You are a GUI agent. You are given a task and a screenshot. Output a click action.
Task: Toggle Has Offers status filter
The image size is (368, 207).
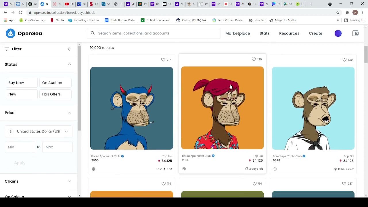(x=55, y=94)
